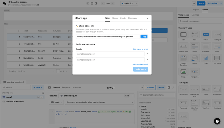Open the production environment dropdown

(129, 3)
